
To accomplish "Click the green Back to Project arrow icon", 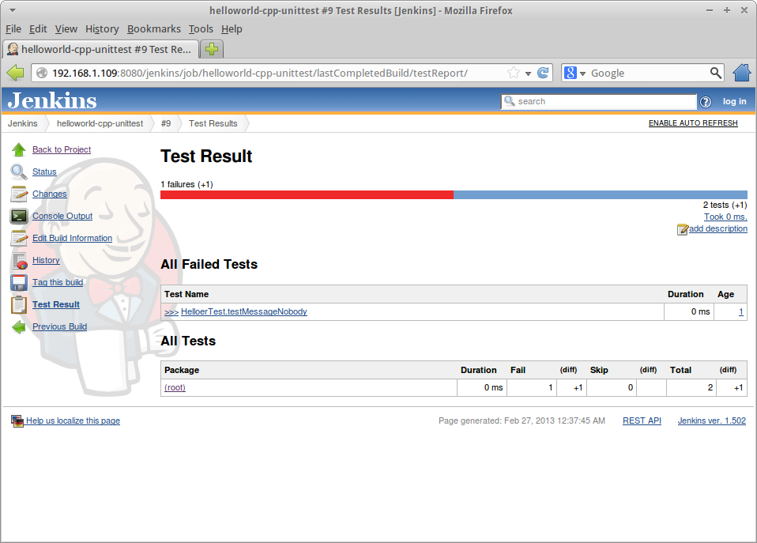I will coord(19,149).
